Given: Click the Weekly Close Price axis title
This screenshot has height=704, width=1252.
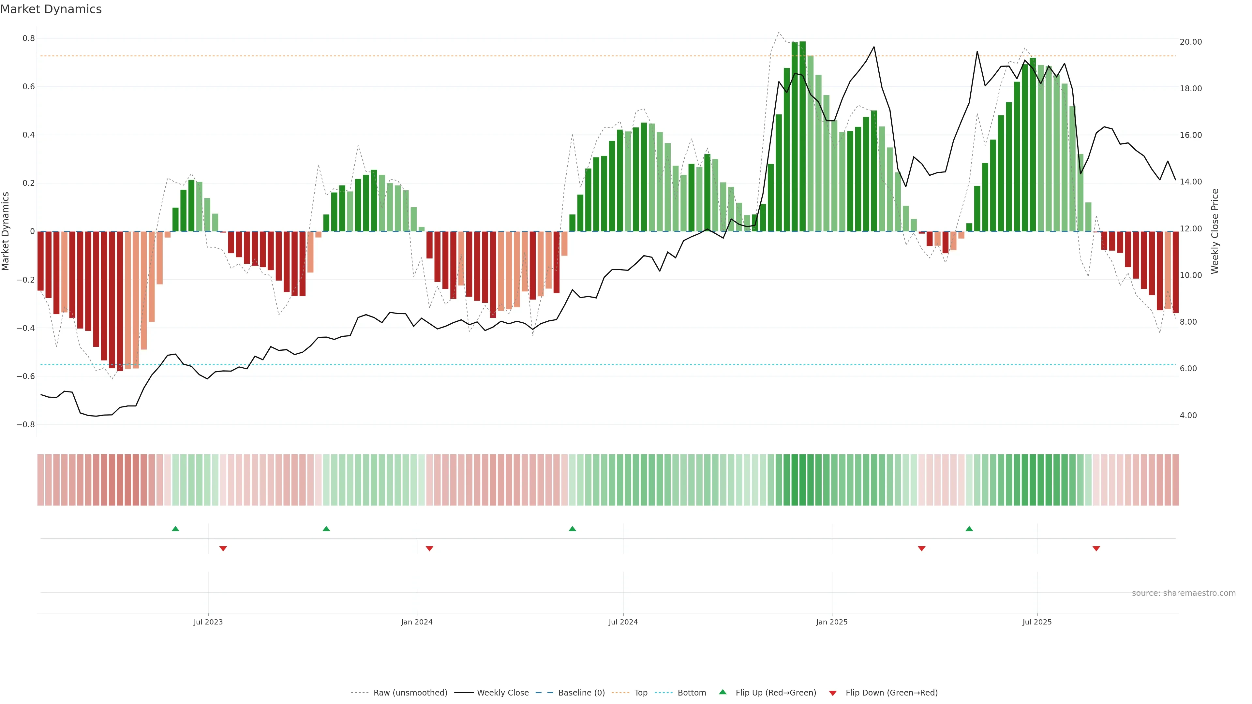Looking at the screenshot, I should pyautogui.click(x=1215, y=231).
